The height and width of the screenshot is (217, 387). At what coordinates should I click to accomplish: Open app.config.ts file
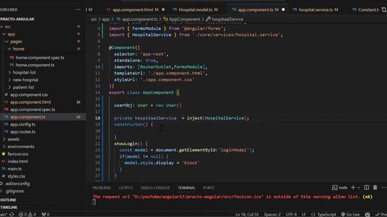23,124
